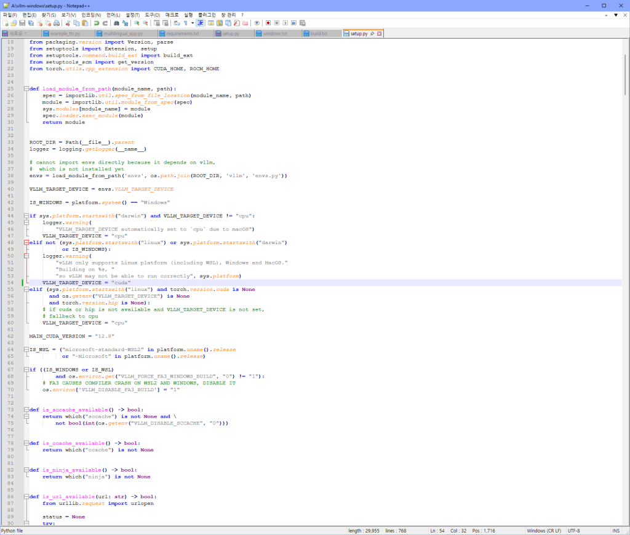
Task: Toggle show all characters pilcrow icon
Action: click(x=185, y=23)
